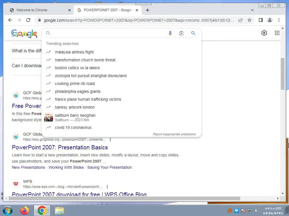Open more options for the WPS result
Viewport: 289px width, 216px height.
tap(107, 187)
